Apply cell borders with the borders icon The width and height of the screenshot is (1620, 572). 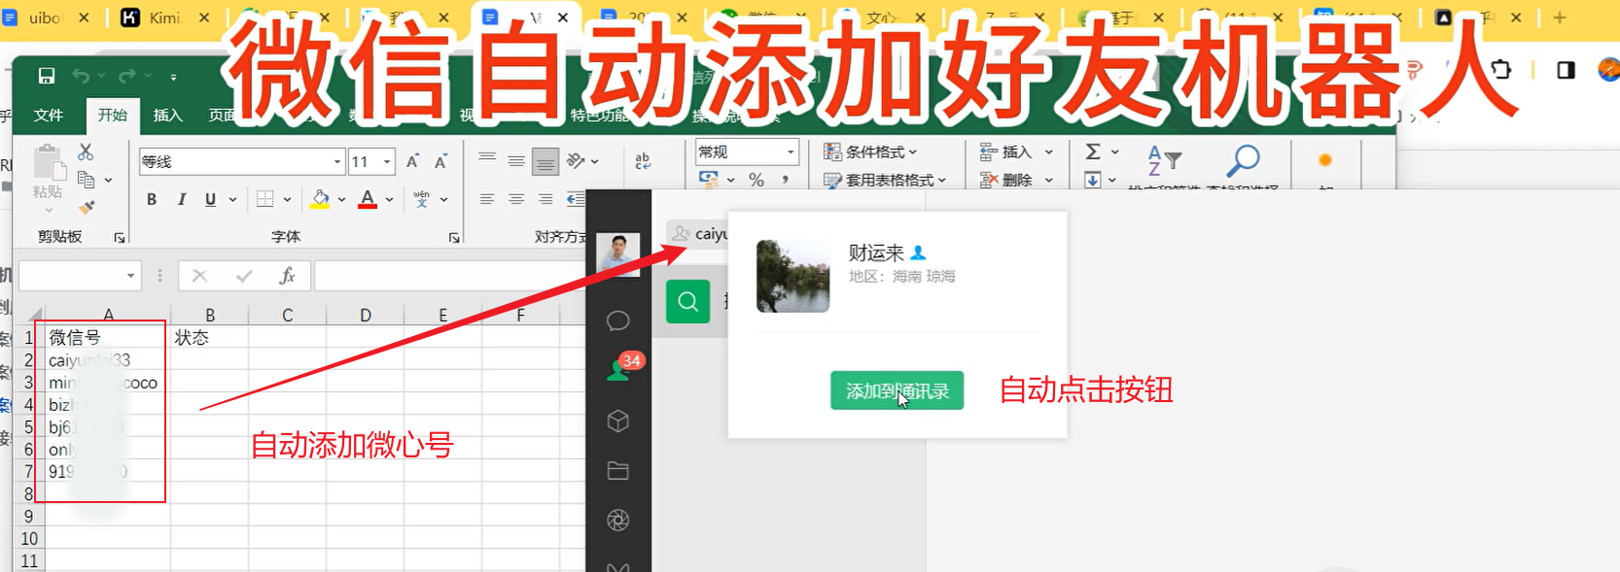(264, 199)
